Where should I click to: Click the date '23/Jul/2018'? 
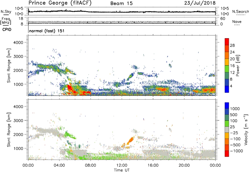click(200, 3)
